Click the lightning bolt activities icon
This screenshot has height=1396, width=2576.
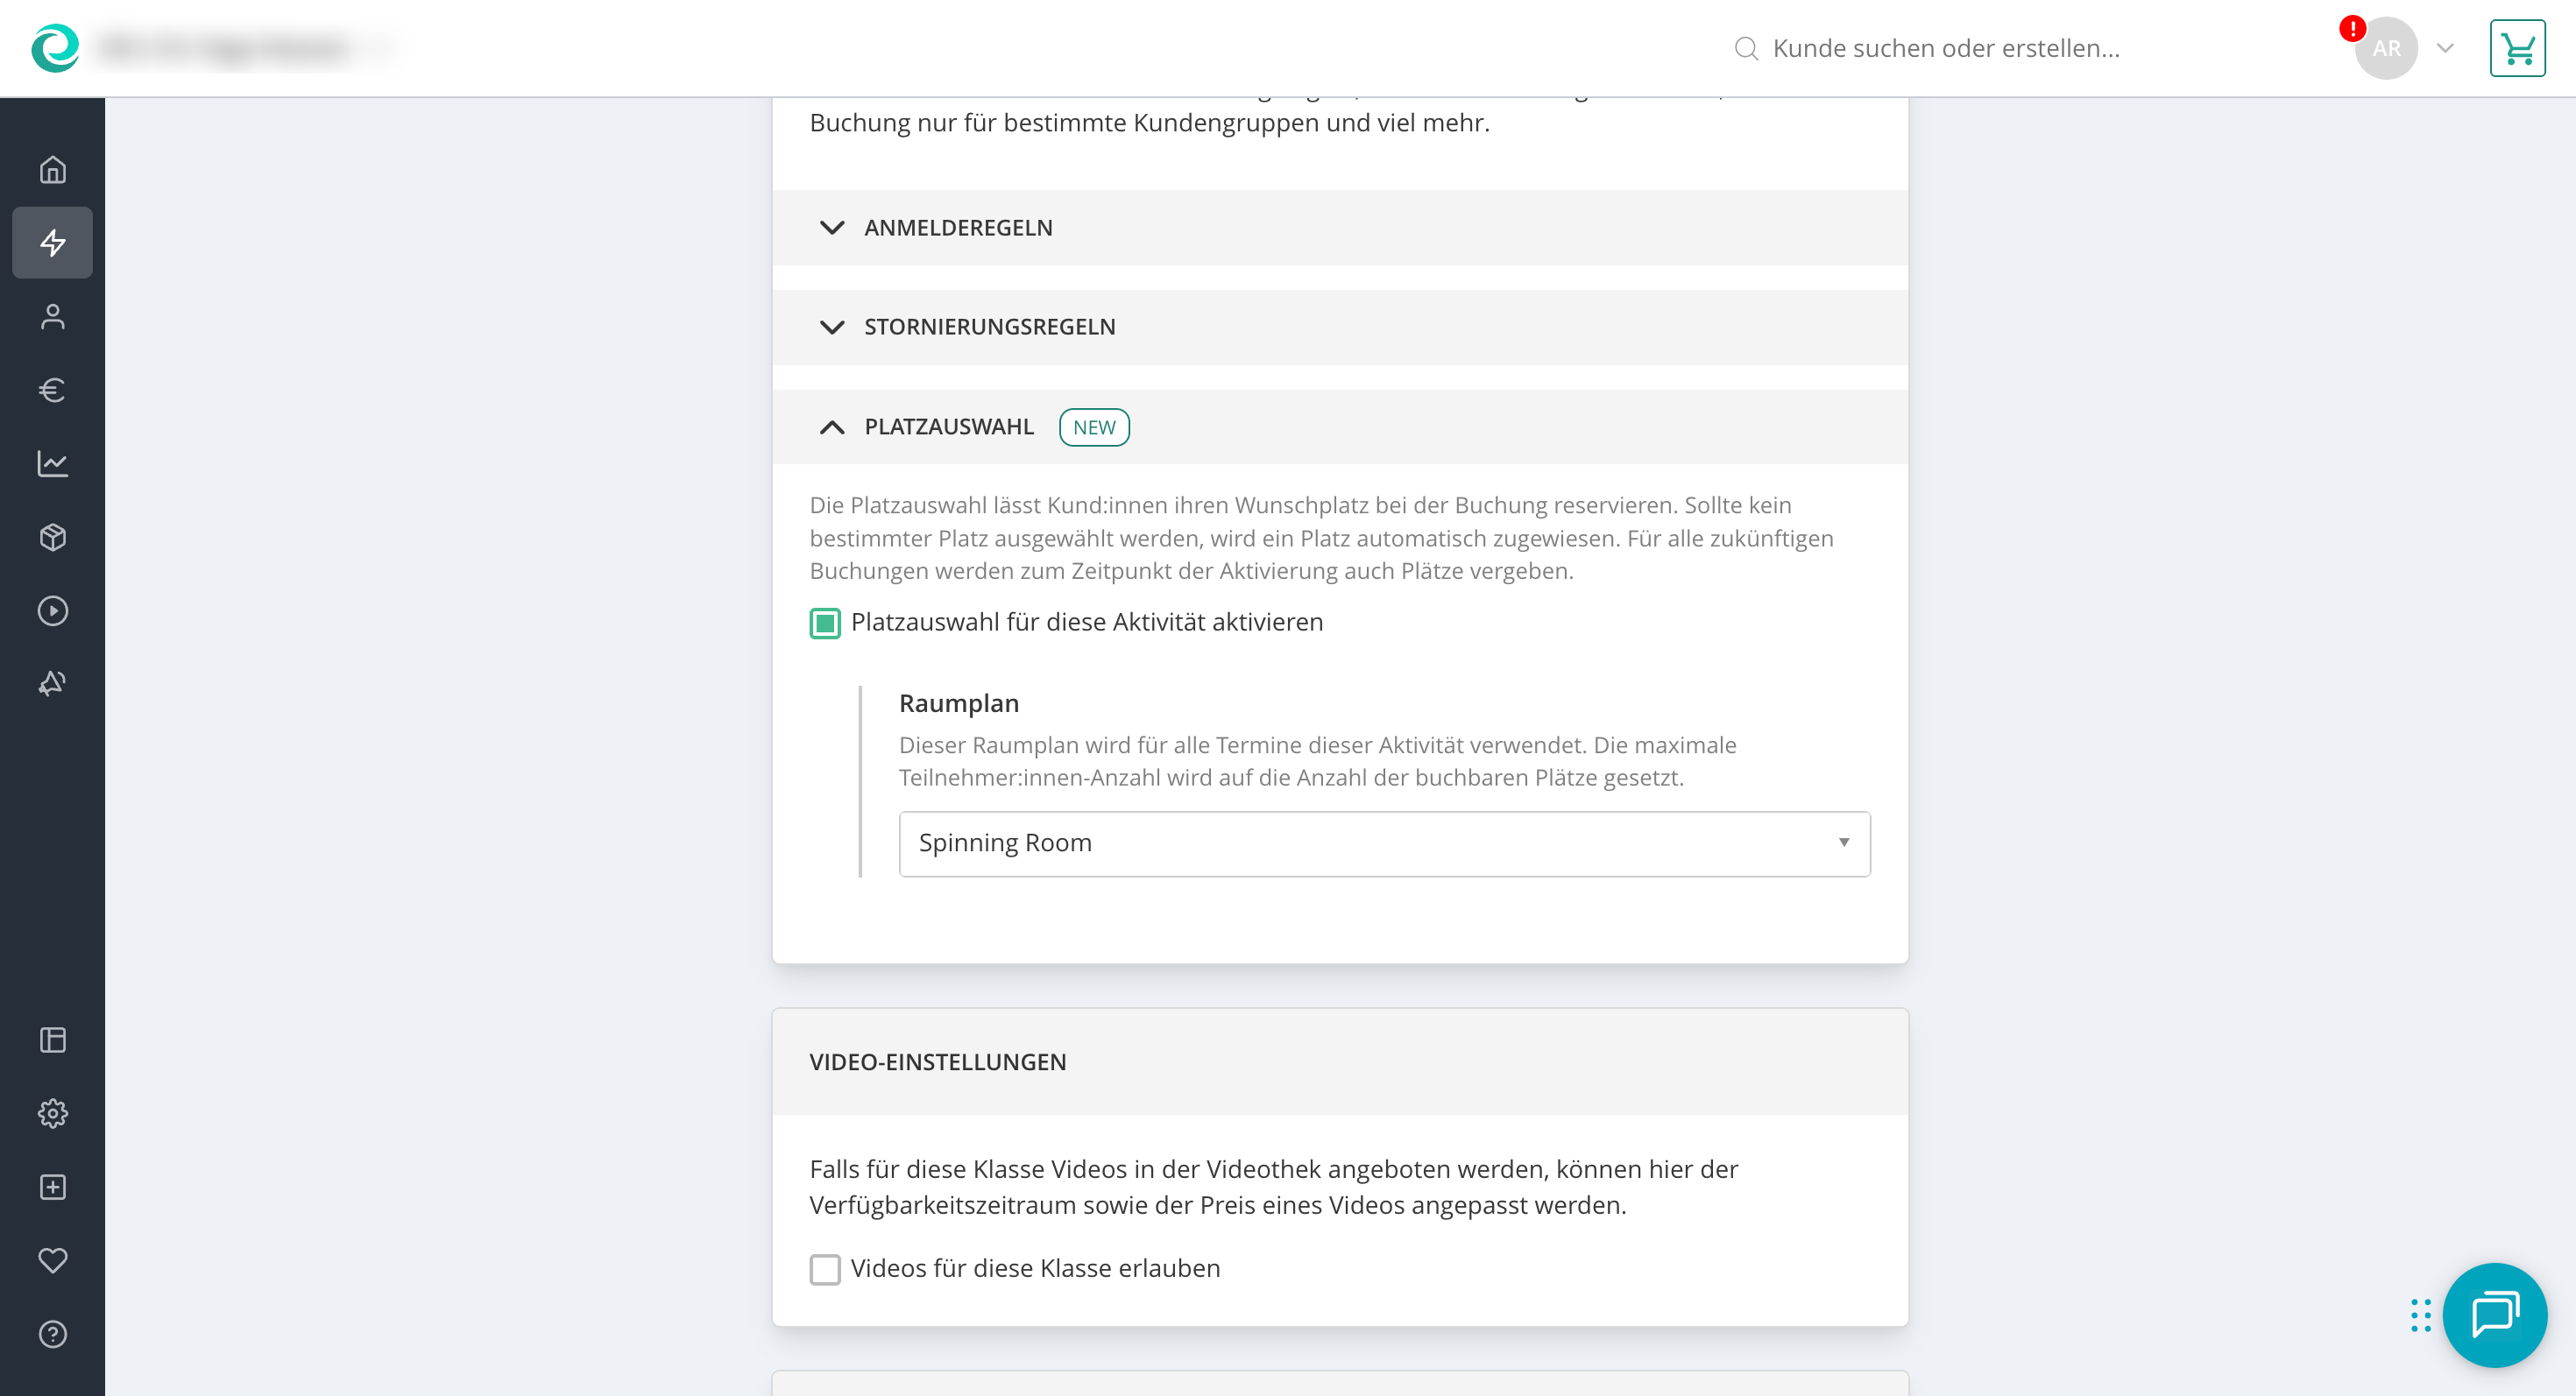pos(52,243)
